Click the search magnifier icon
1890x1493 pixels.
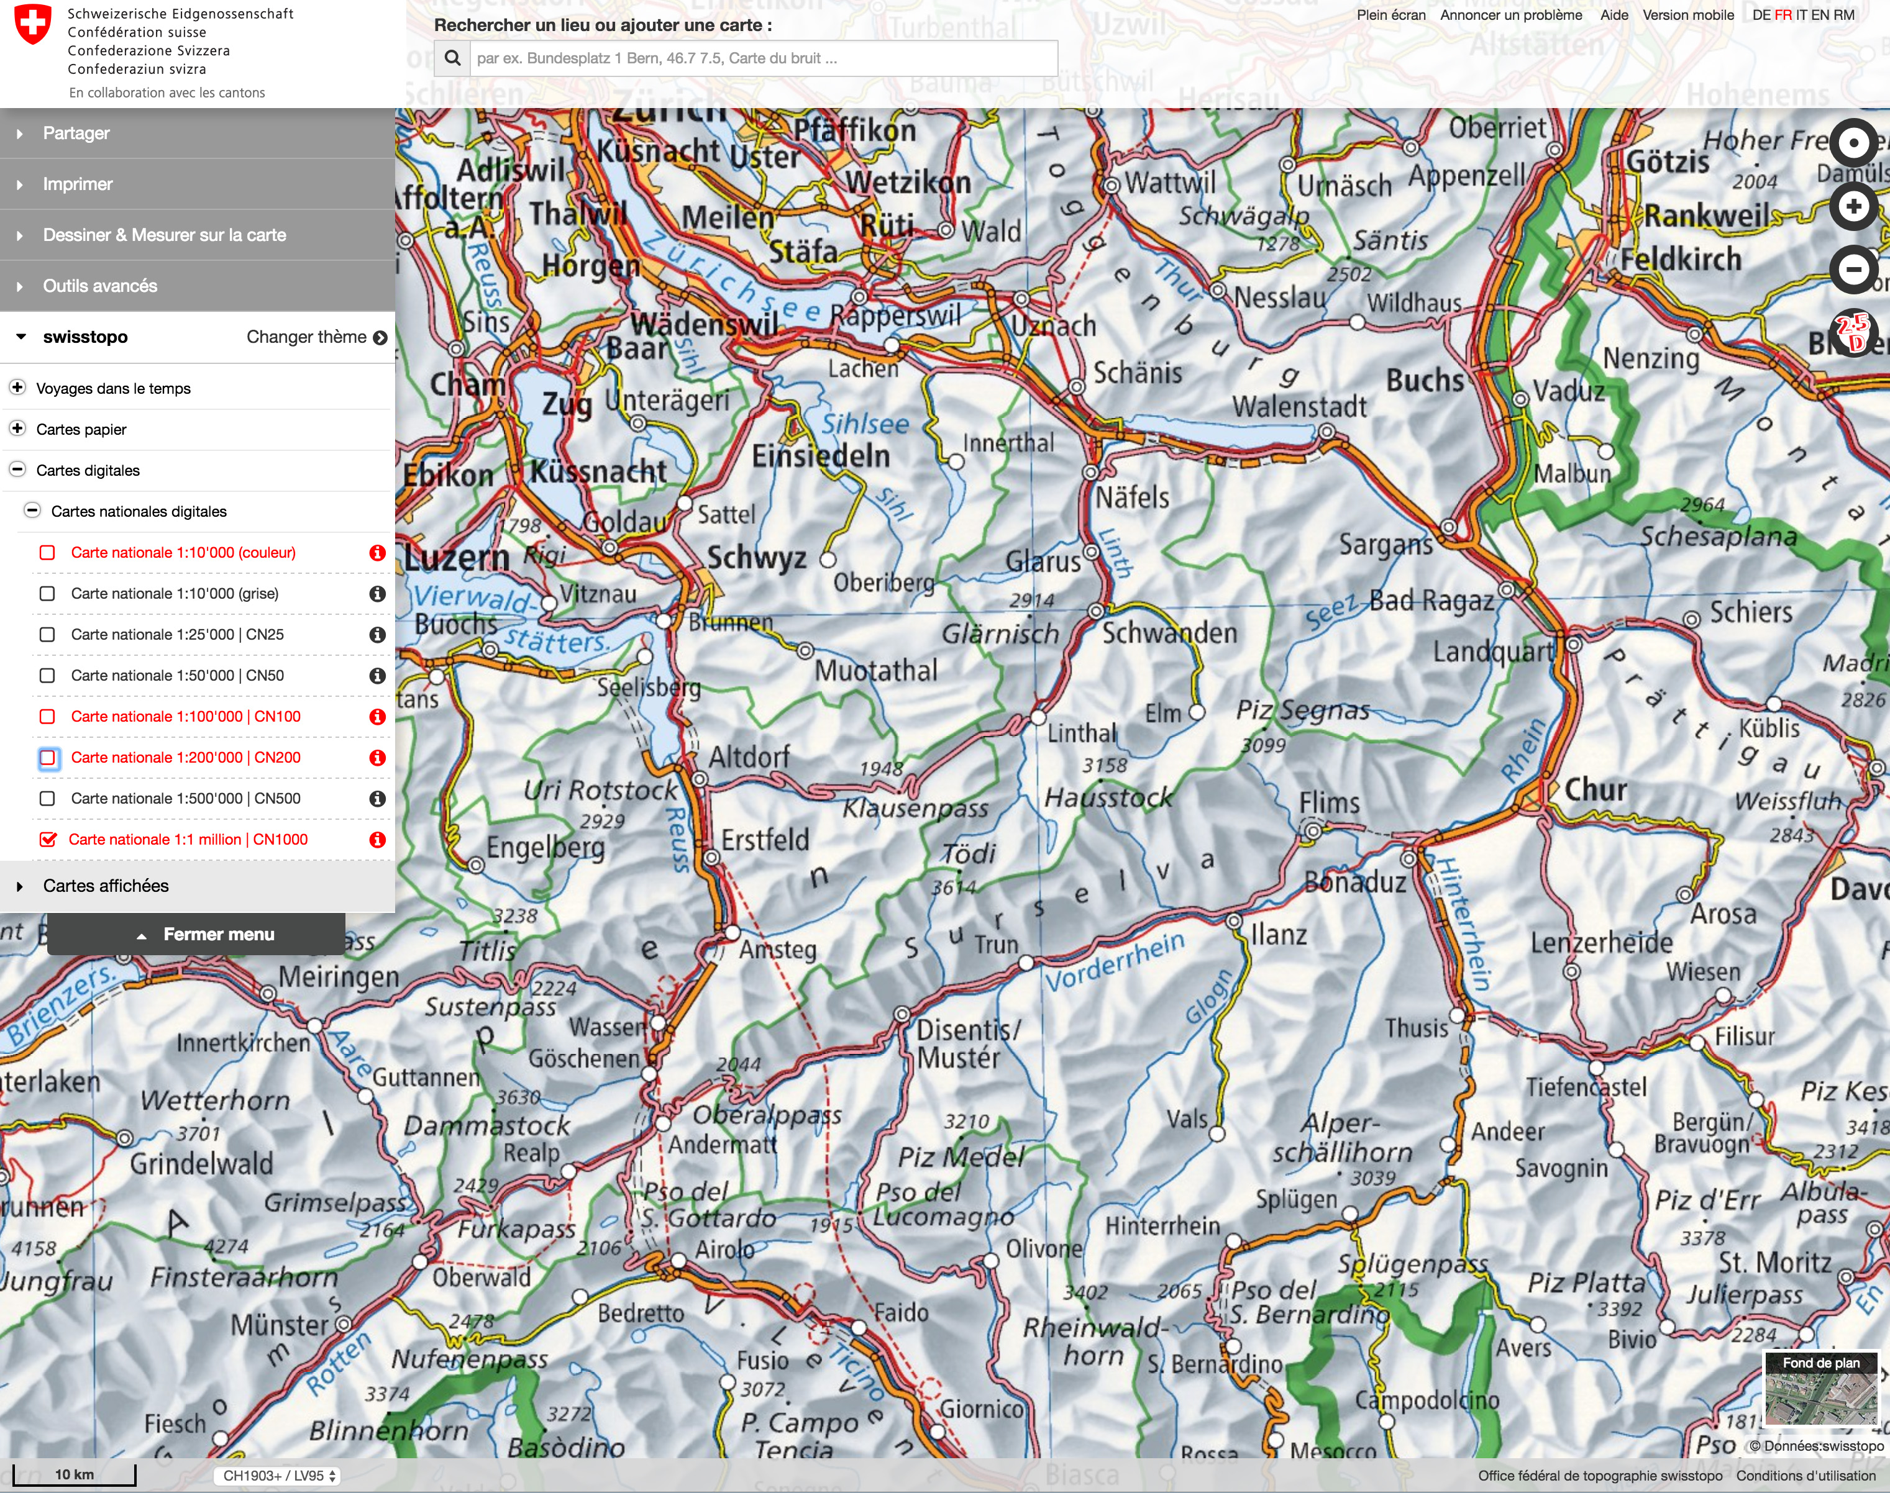[452, 58]
